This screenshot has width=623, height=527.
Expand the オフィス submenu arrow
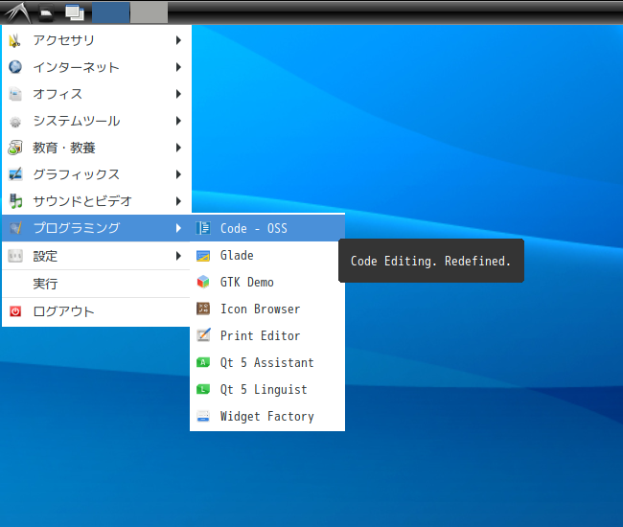(x=178, y=94)
